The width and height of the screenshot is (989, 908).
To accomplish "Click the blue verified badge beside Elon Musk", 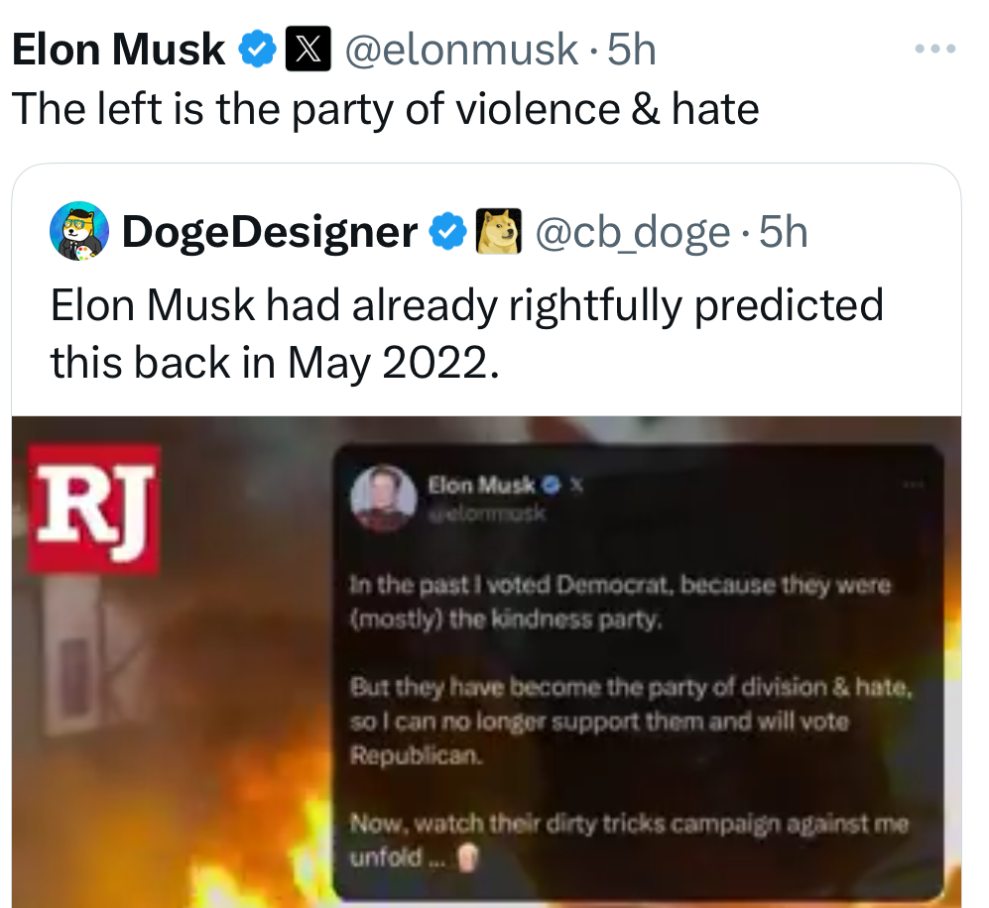I will click(x=259, y=49).
